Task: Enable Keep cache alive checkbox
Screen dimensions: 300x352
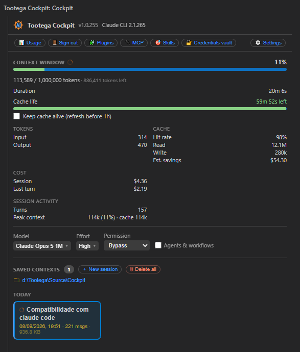Action: pyautogui.click(x=17, y=116)
